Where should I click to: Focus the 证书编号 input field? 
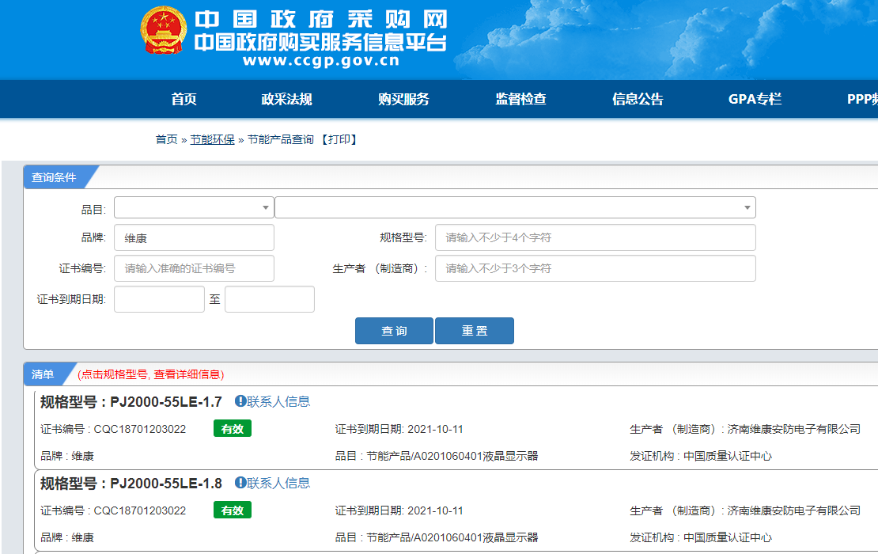tap(194, 268)
